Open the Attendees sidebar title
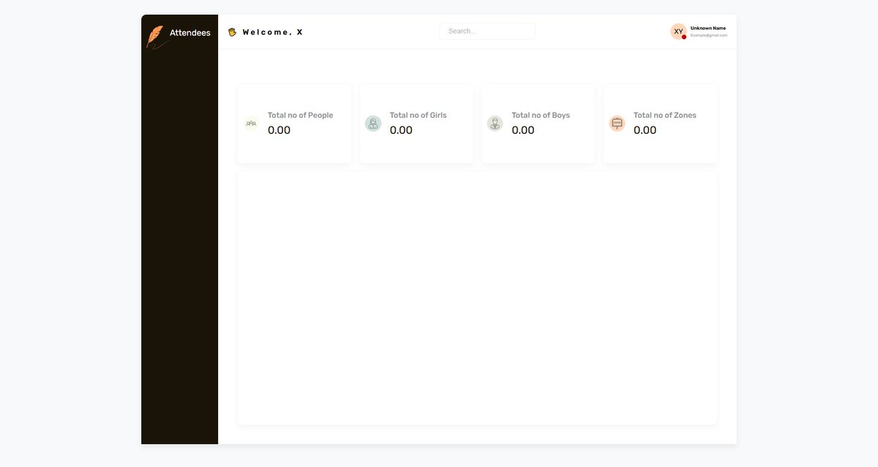878x467 pixels. [x=190, y=33]
